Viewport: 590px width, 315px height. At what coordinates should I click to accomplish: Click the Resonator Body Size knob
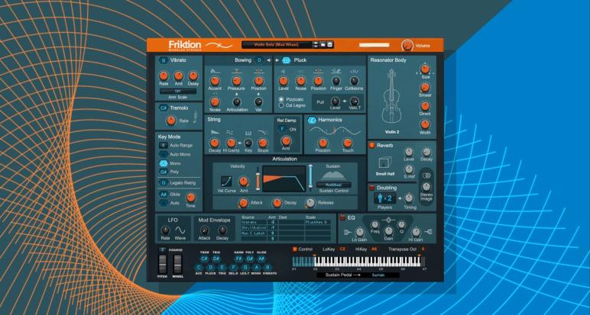click(x=425, y=69)
